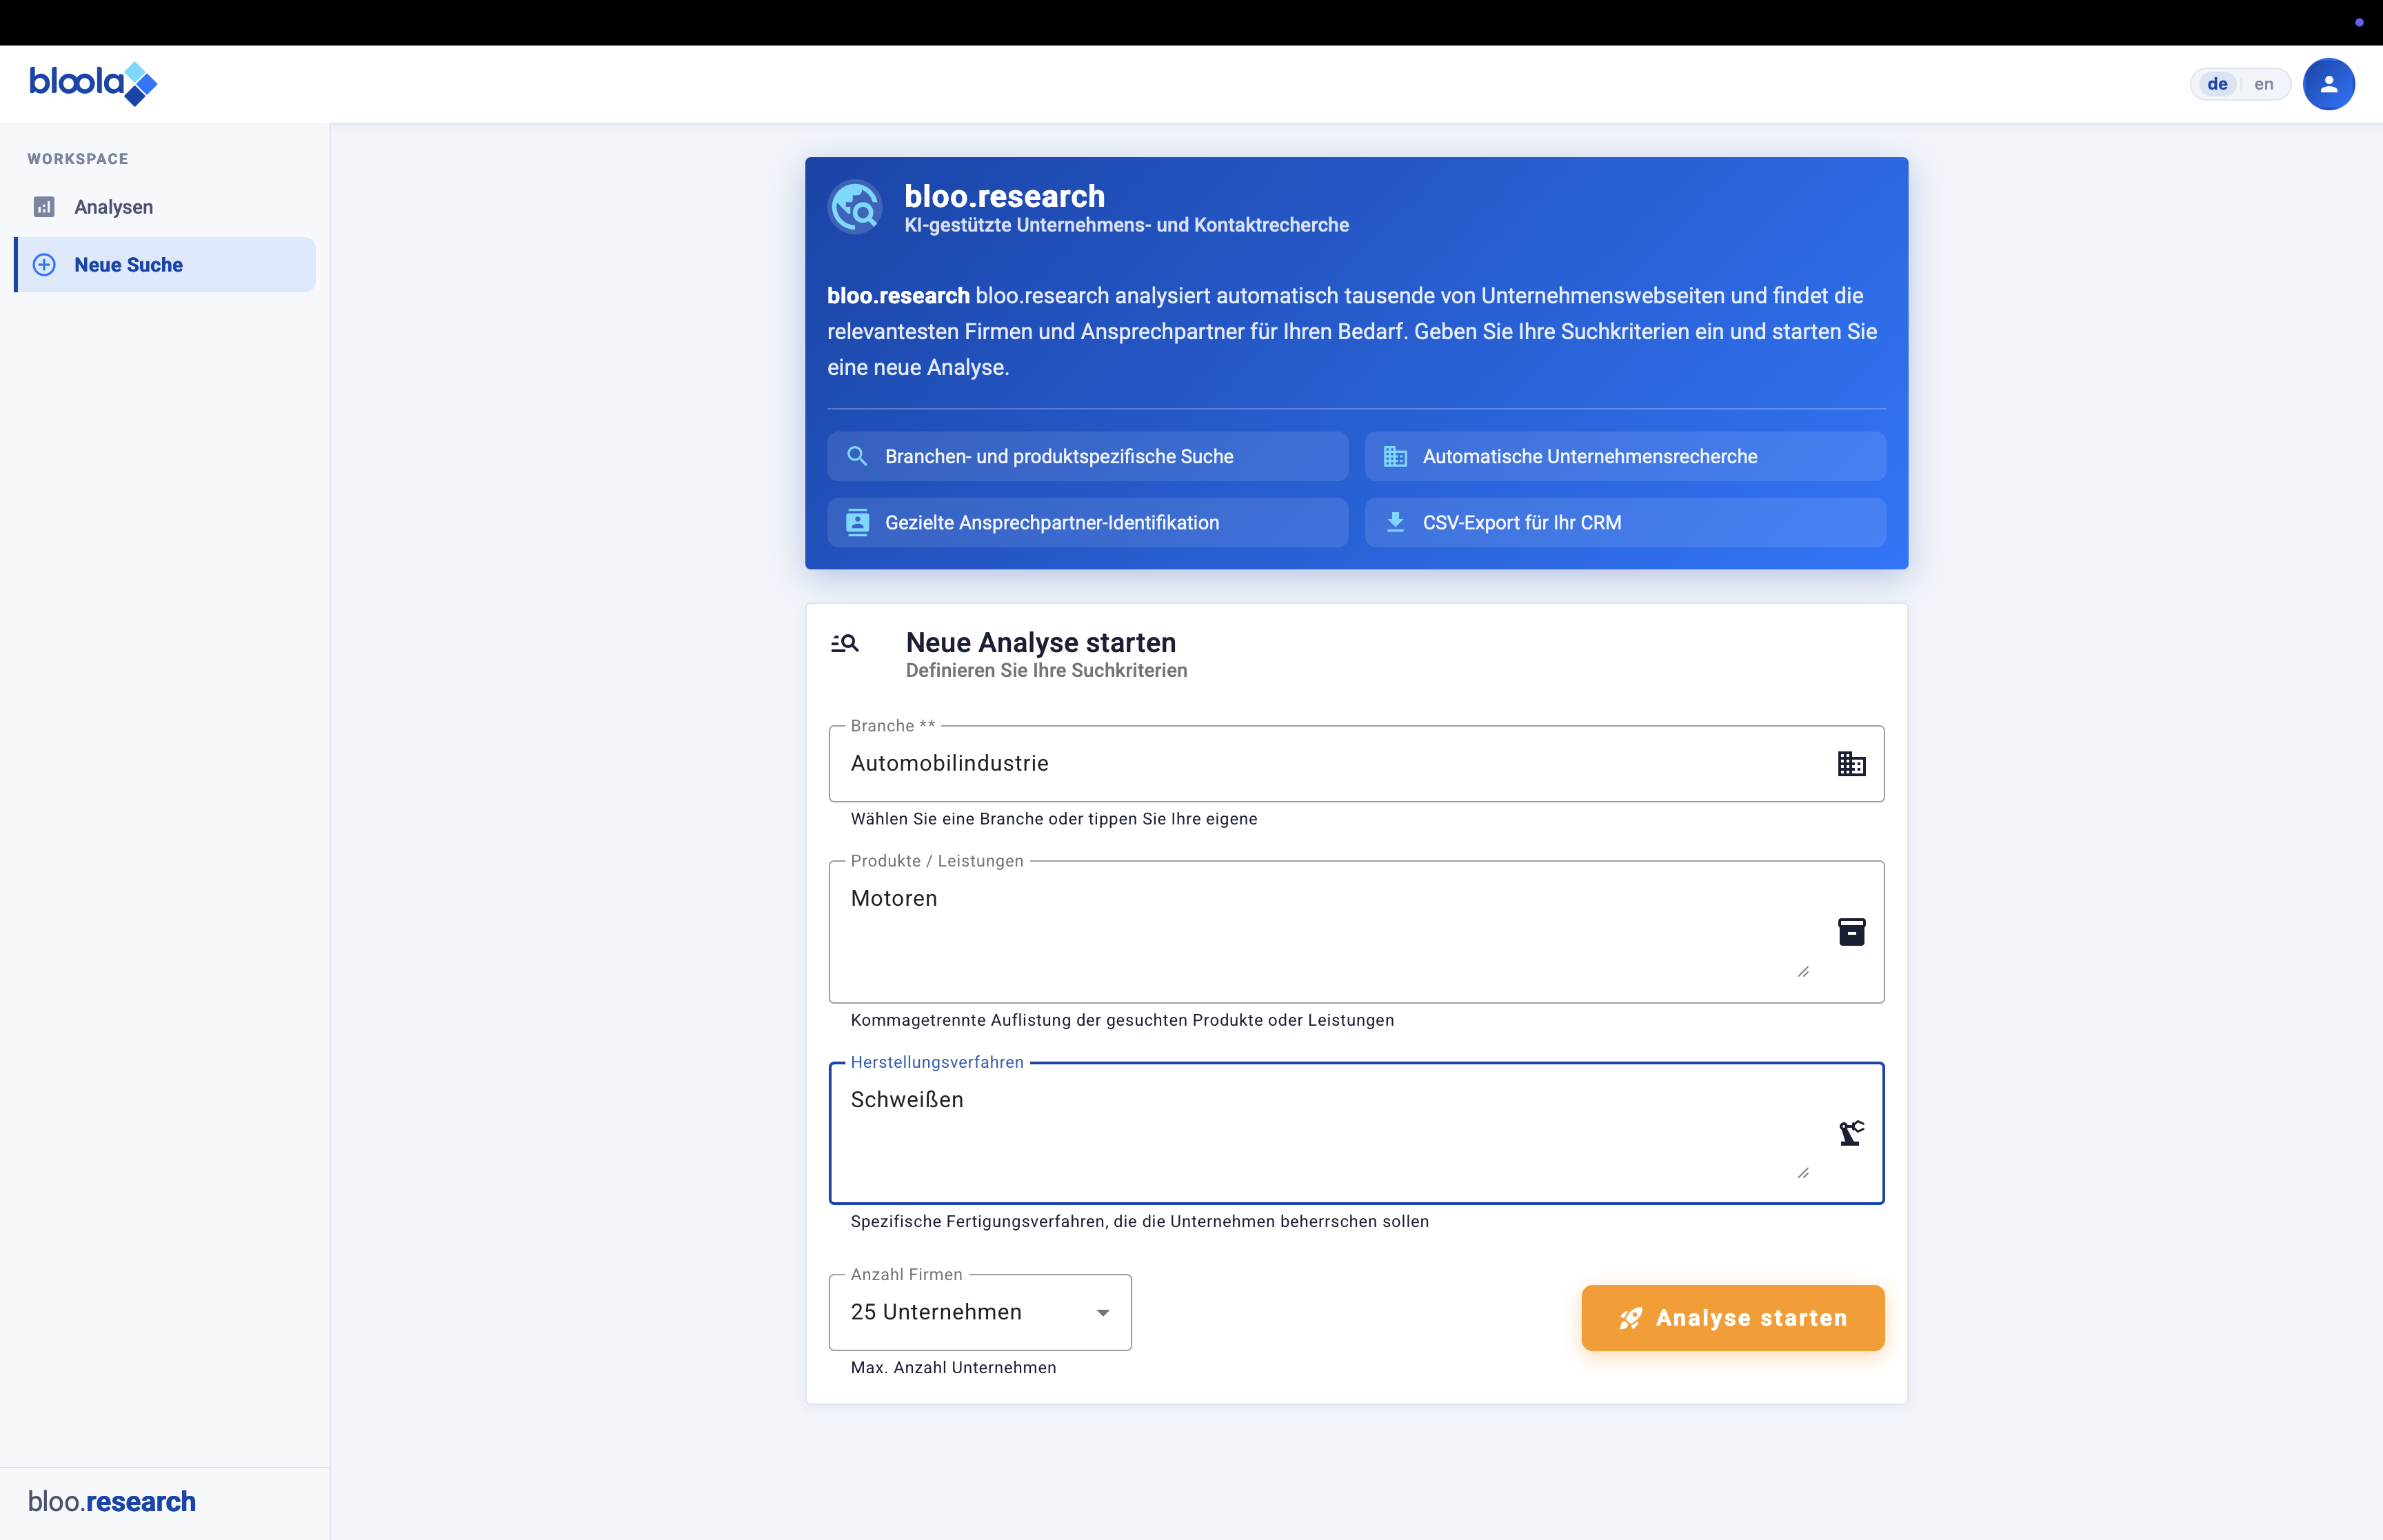Click the rocket icon on Analyse starten button

coord(1632,1317)
